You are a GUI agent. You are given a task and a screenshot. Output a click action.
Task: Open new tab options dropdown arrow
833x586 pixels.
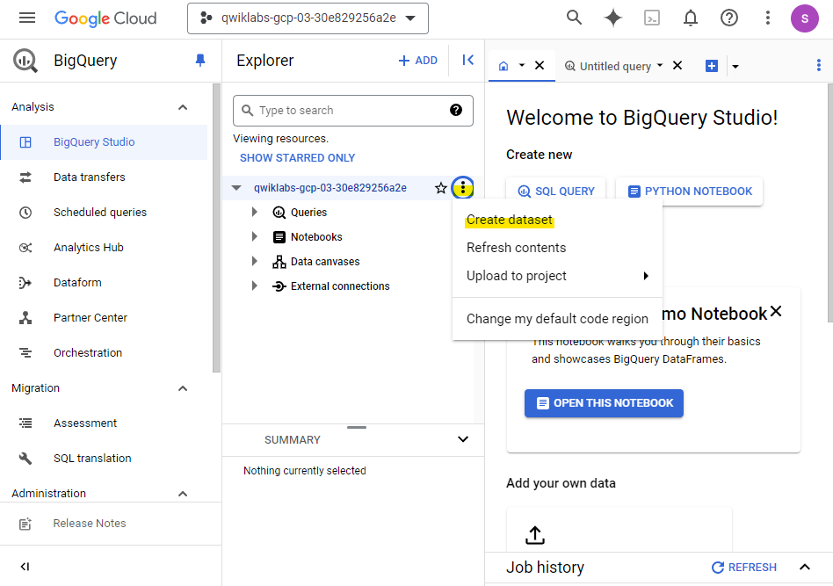[735, 67]
